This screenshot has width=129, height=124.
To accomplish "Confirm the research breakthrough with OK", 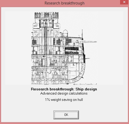I will (66, 115).
